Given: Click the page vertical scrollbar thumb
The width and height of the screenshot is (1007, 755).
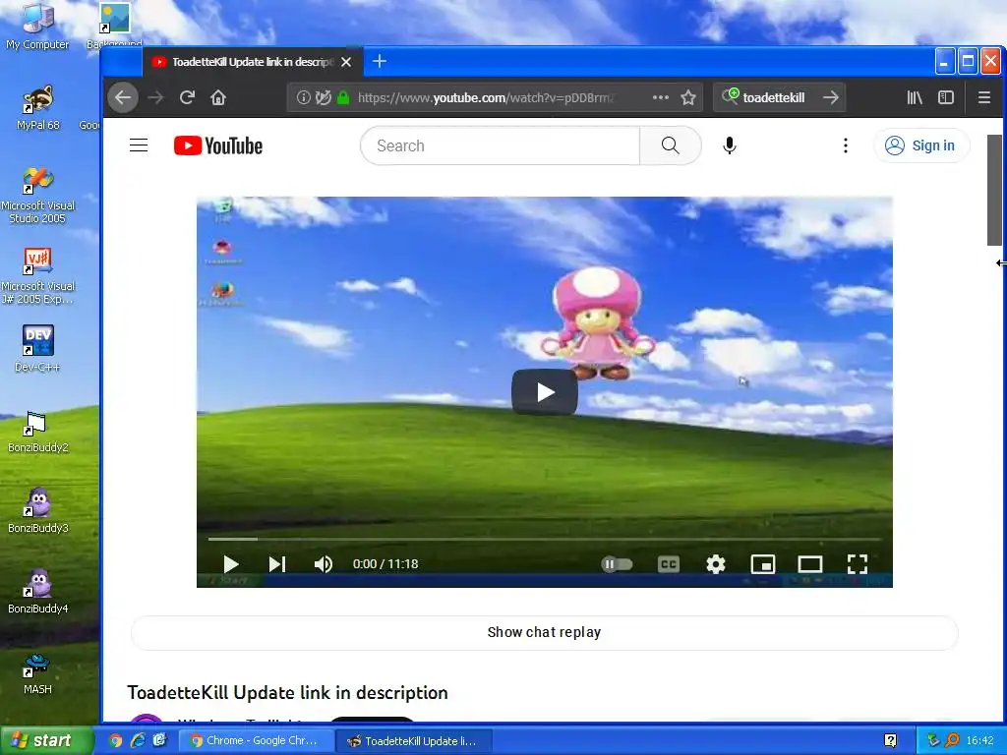Looking at the screenshot, I should [994, 190].
